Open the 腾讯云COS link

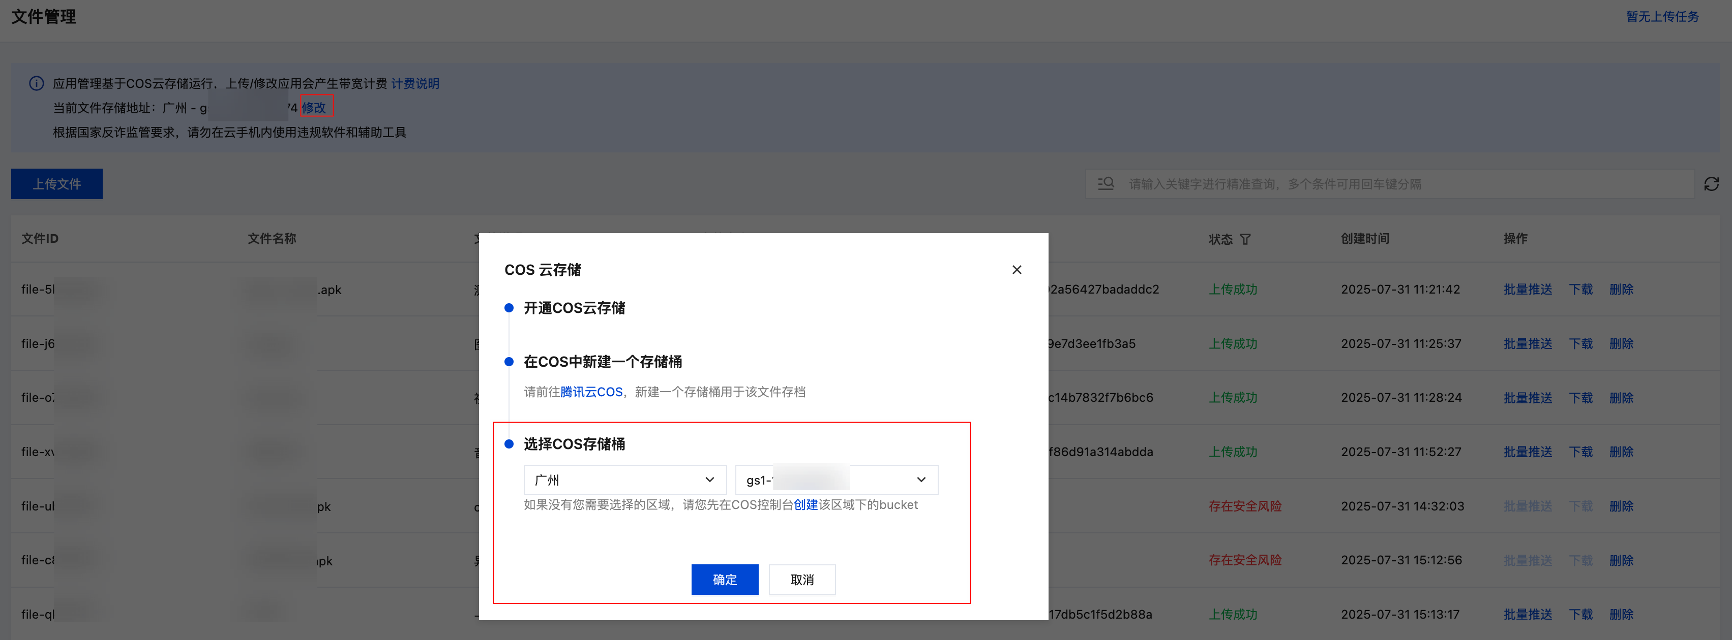click(591, 392)
